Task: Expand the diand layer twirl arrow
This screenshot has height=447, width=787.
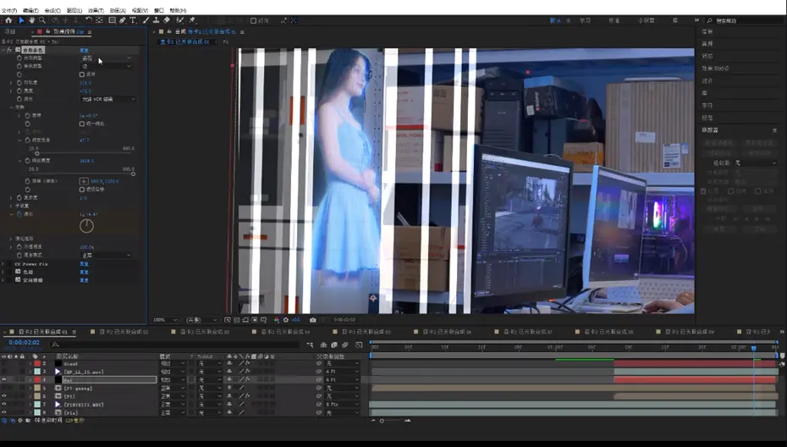Action: point(30,364)
